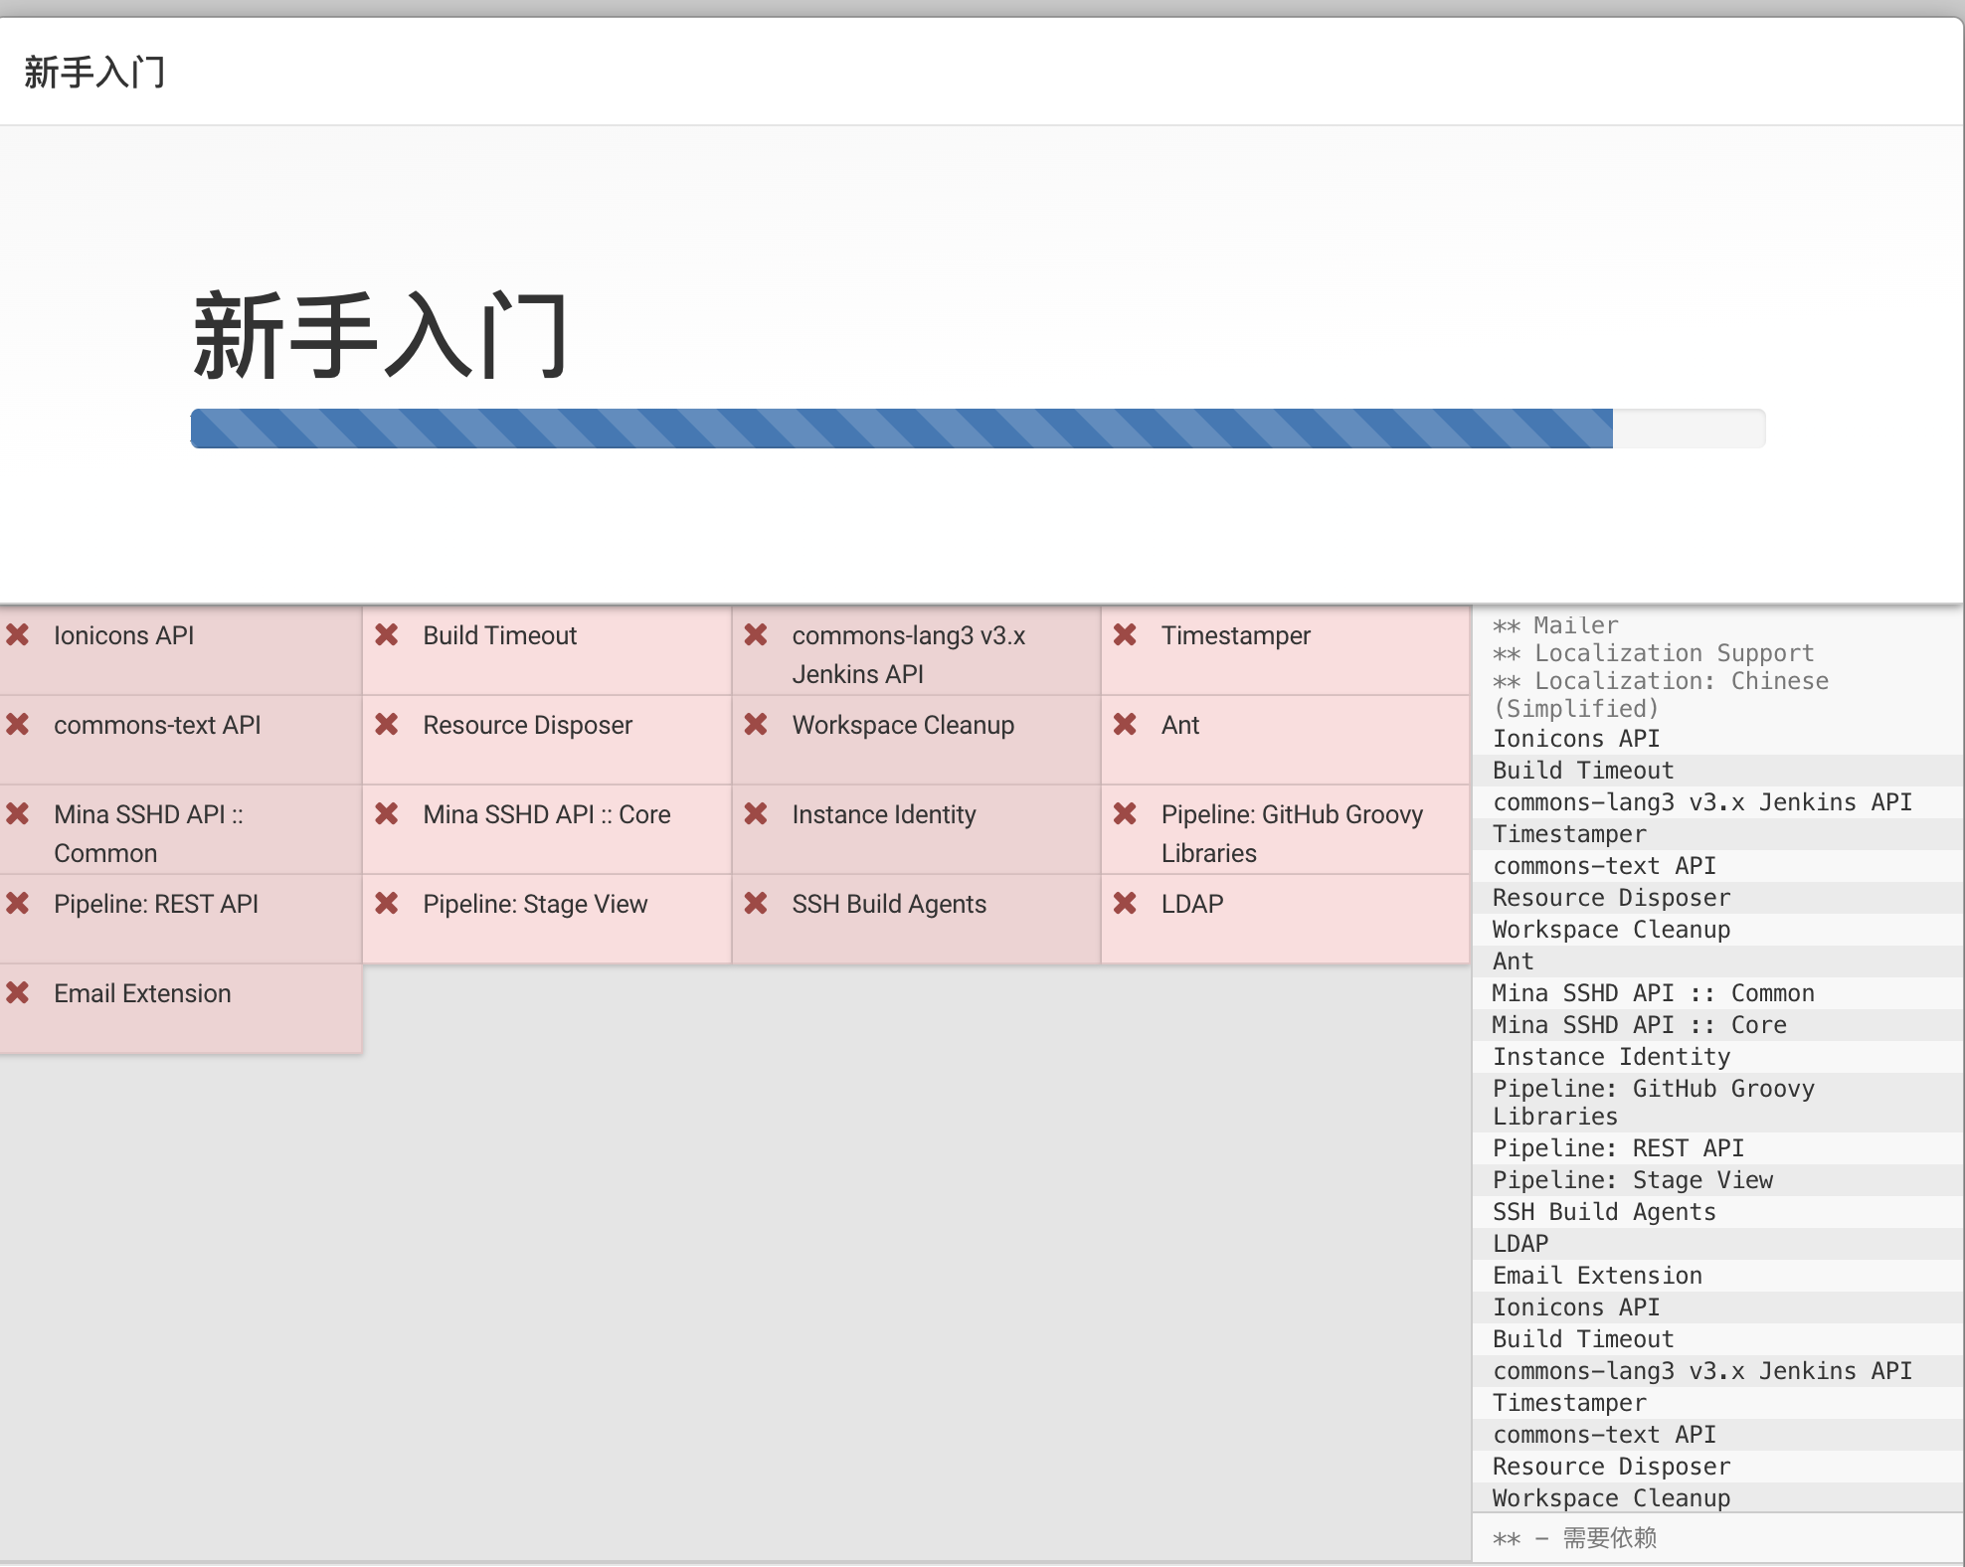
Task: Click the red X for Email Extension
Action: (18, 992)
